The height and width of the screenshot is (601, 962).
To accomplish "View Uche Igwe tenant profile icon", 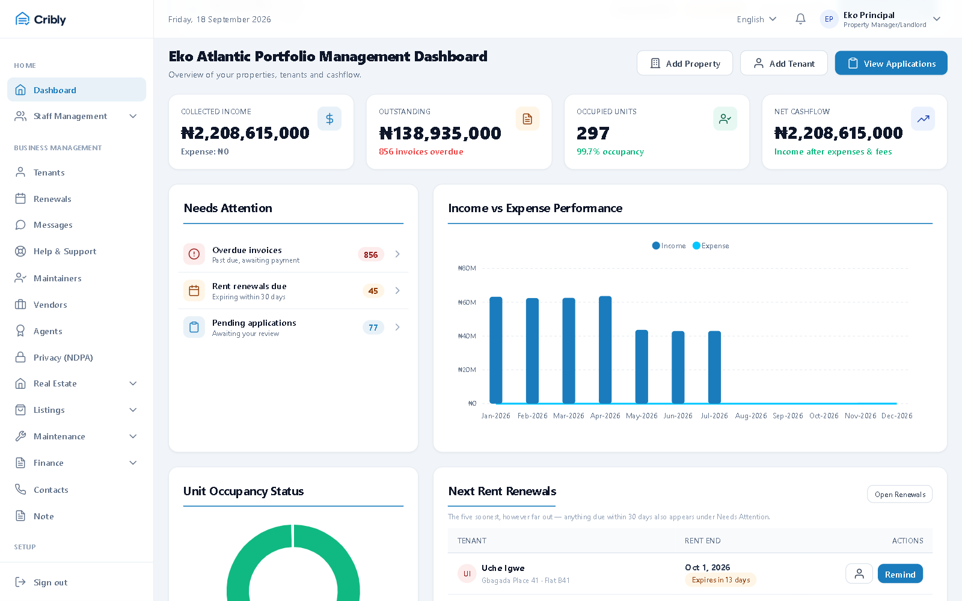I will click(x=859, y=574).
